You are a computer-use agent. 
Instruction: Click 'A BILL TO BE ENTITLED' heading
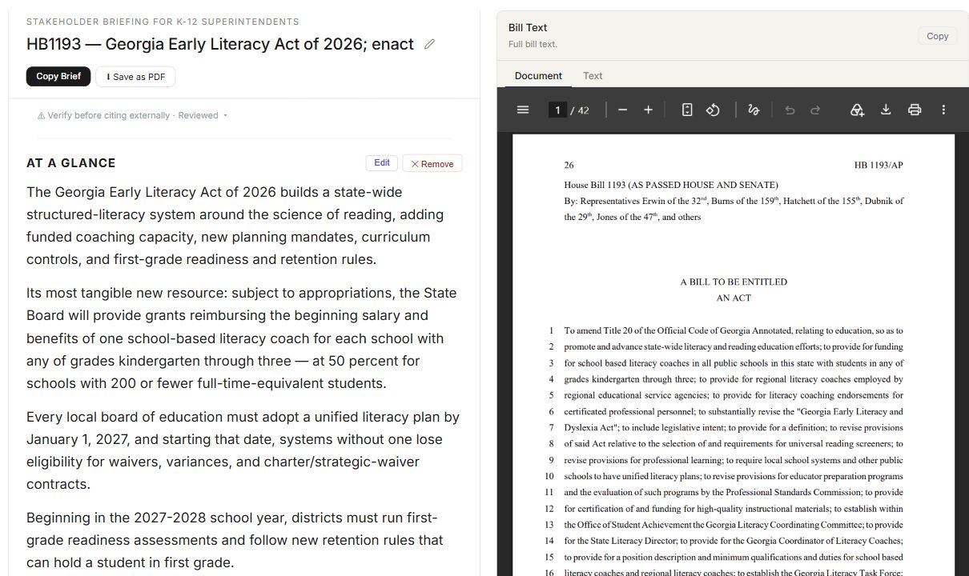(734, 282)
